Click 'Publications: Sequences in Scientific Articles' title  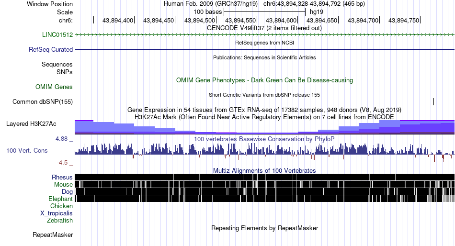(x=264, y=57)
